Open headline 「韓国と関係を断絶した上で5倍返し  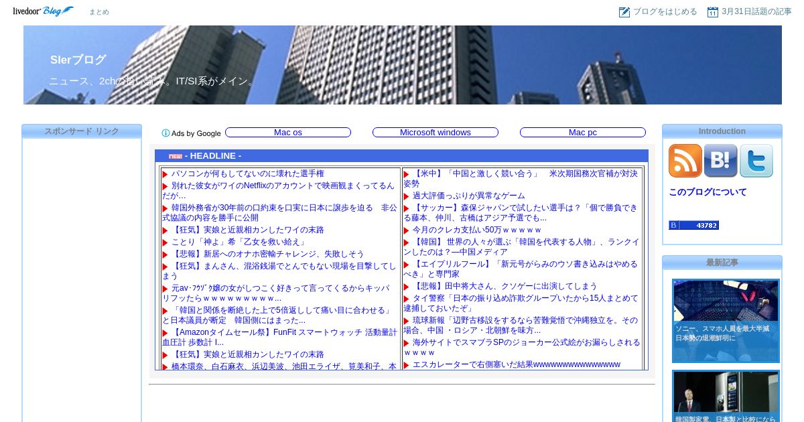(277, 315)
